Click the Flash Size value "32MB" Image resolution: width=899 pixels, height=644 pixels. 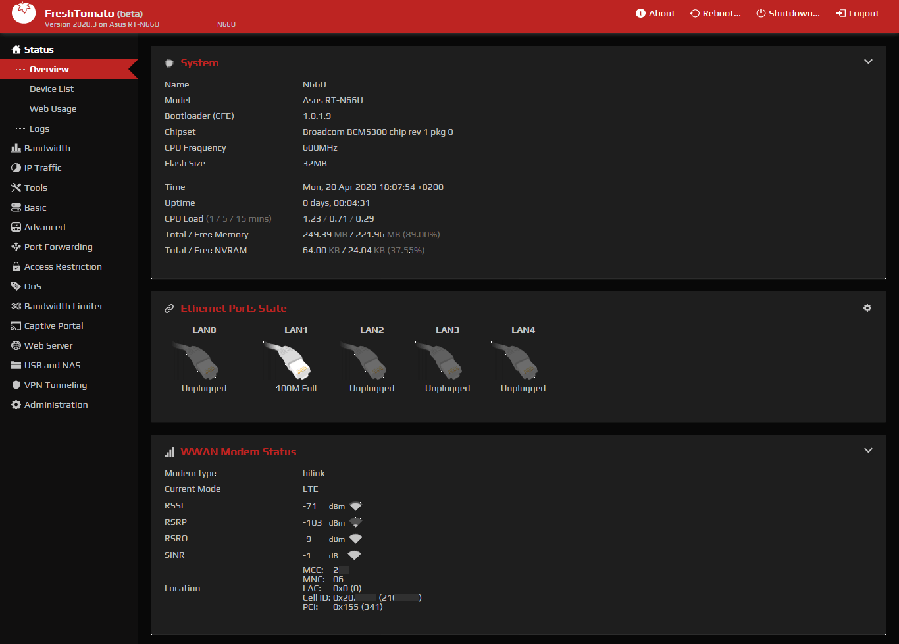pos(315,163)
